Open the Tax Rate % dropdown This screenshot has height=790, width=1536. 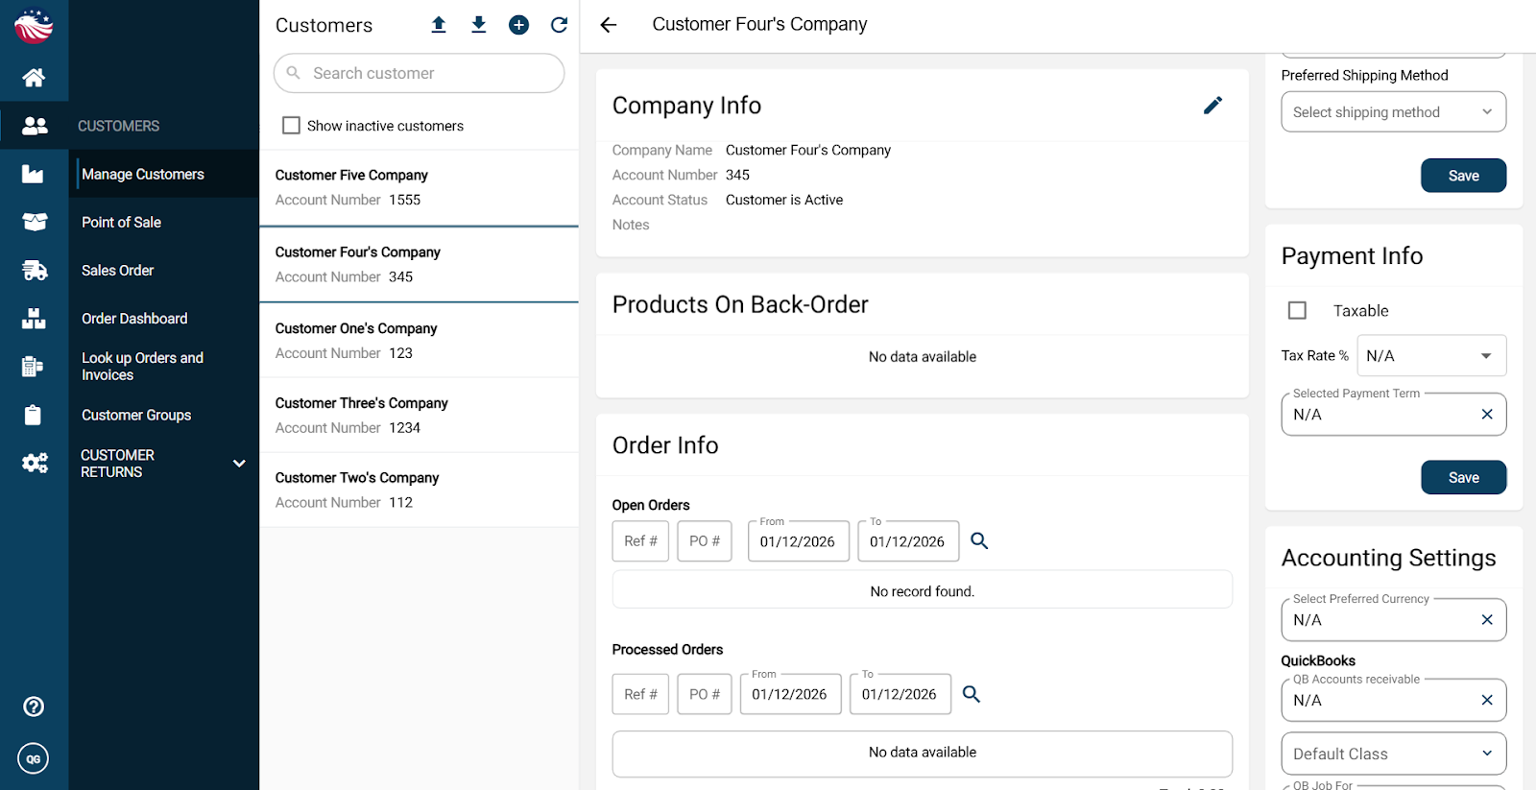1431,356
